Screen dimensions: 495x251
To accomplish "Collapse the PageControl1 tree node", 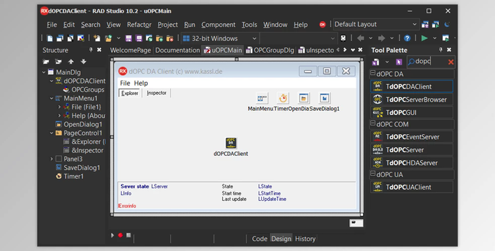I will [x=51, y=133].
